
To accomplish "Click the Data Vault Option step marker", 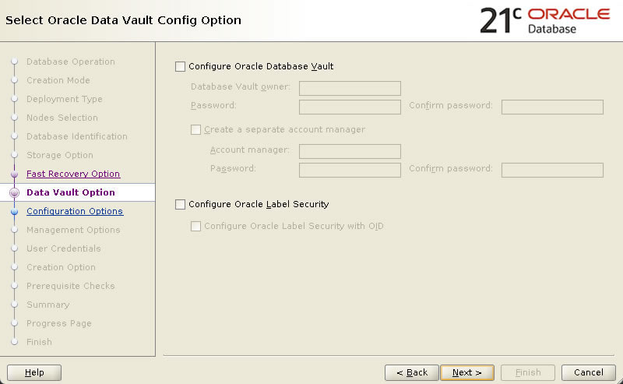I will point(15,193).
